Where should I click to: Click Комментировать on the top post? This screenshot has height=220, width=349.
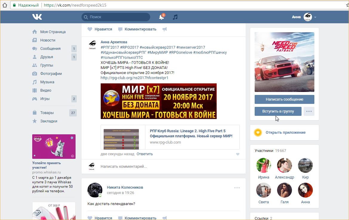[137, 29]
